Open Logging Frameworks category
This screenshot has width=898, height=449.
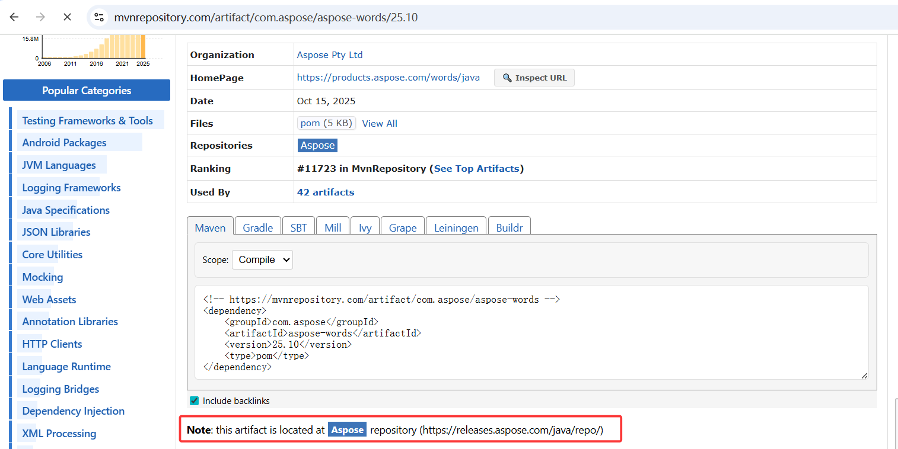tap(71, 187)
